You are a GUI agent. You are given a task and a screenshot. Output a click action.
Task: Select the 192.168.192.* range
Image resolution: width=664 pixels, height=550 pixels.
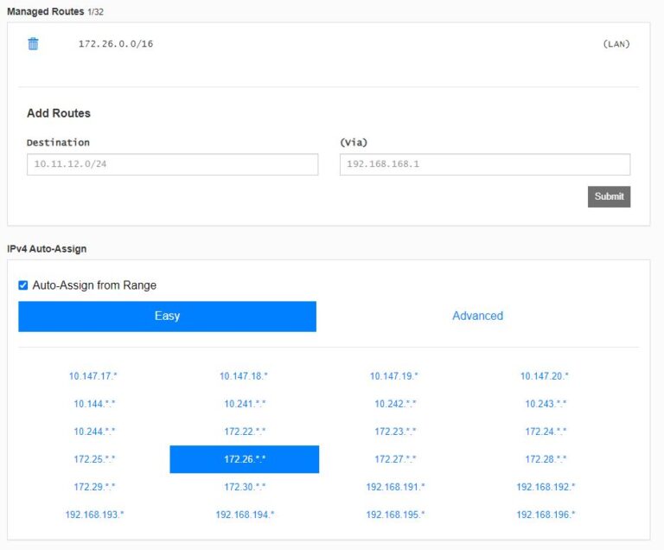click(546, 487)
